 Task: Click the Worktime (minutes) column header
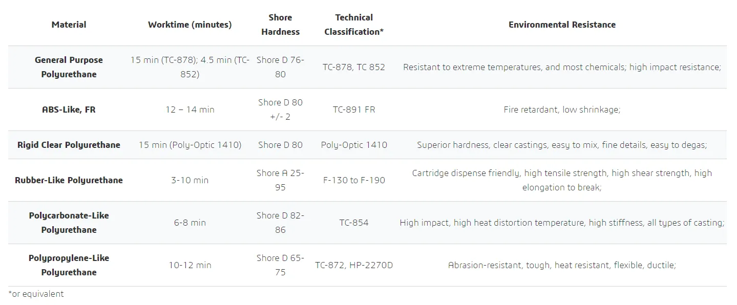click(x=189, y=25)
